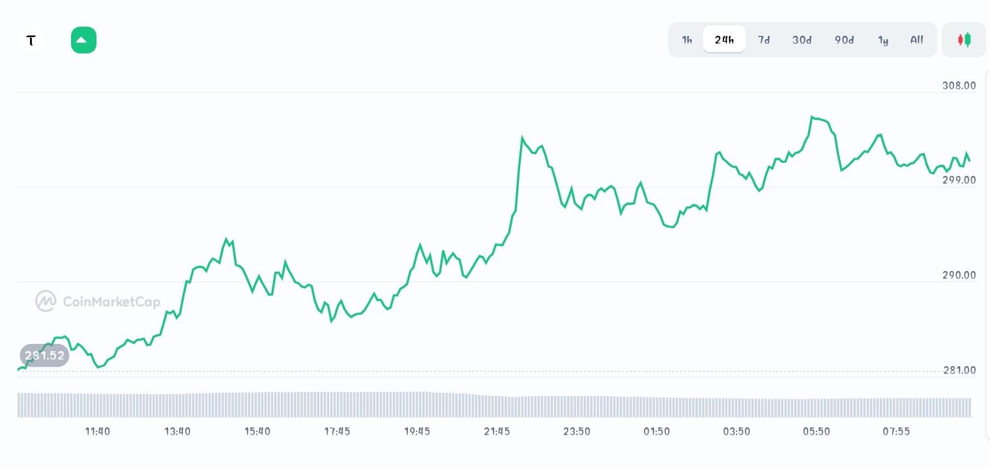Click the 290.00 price axis label
The width and height of the screenshot is (990, 469).
959,275
